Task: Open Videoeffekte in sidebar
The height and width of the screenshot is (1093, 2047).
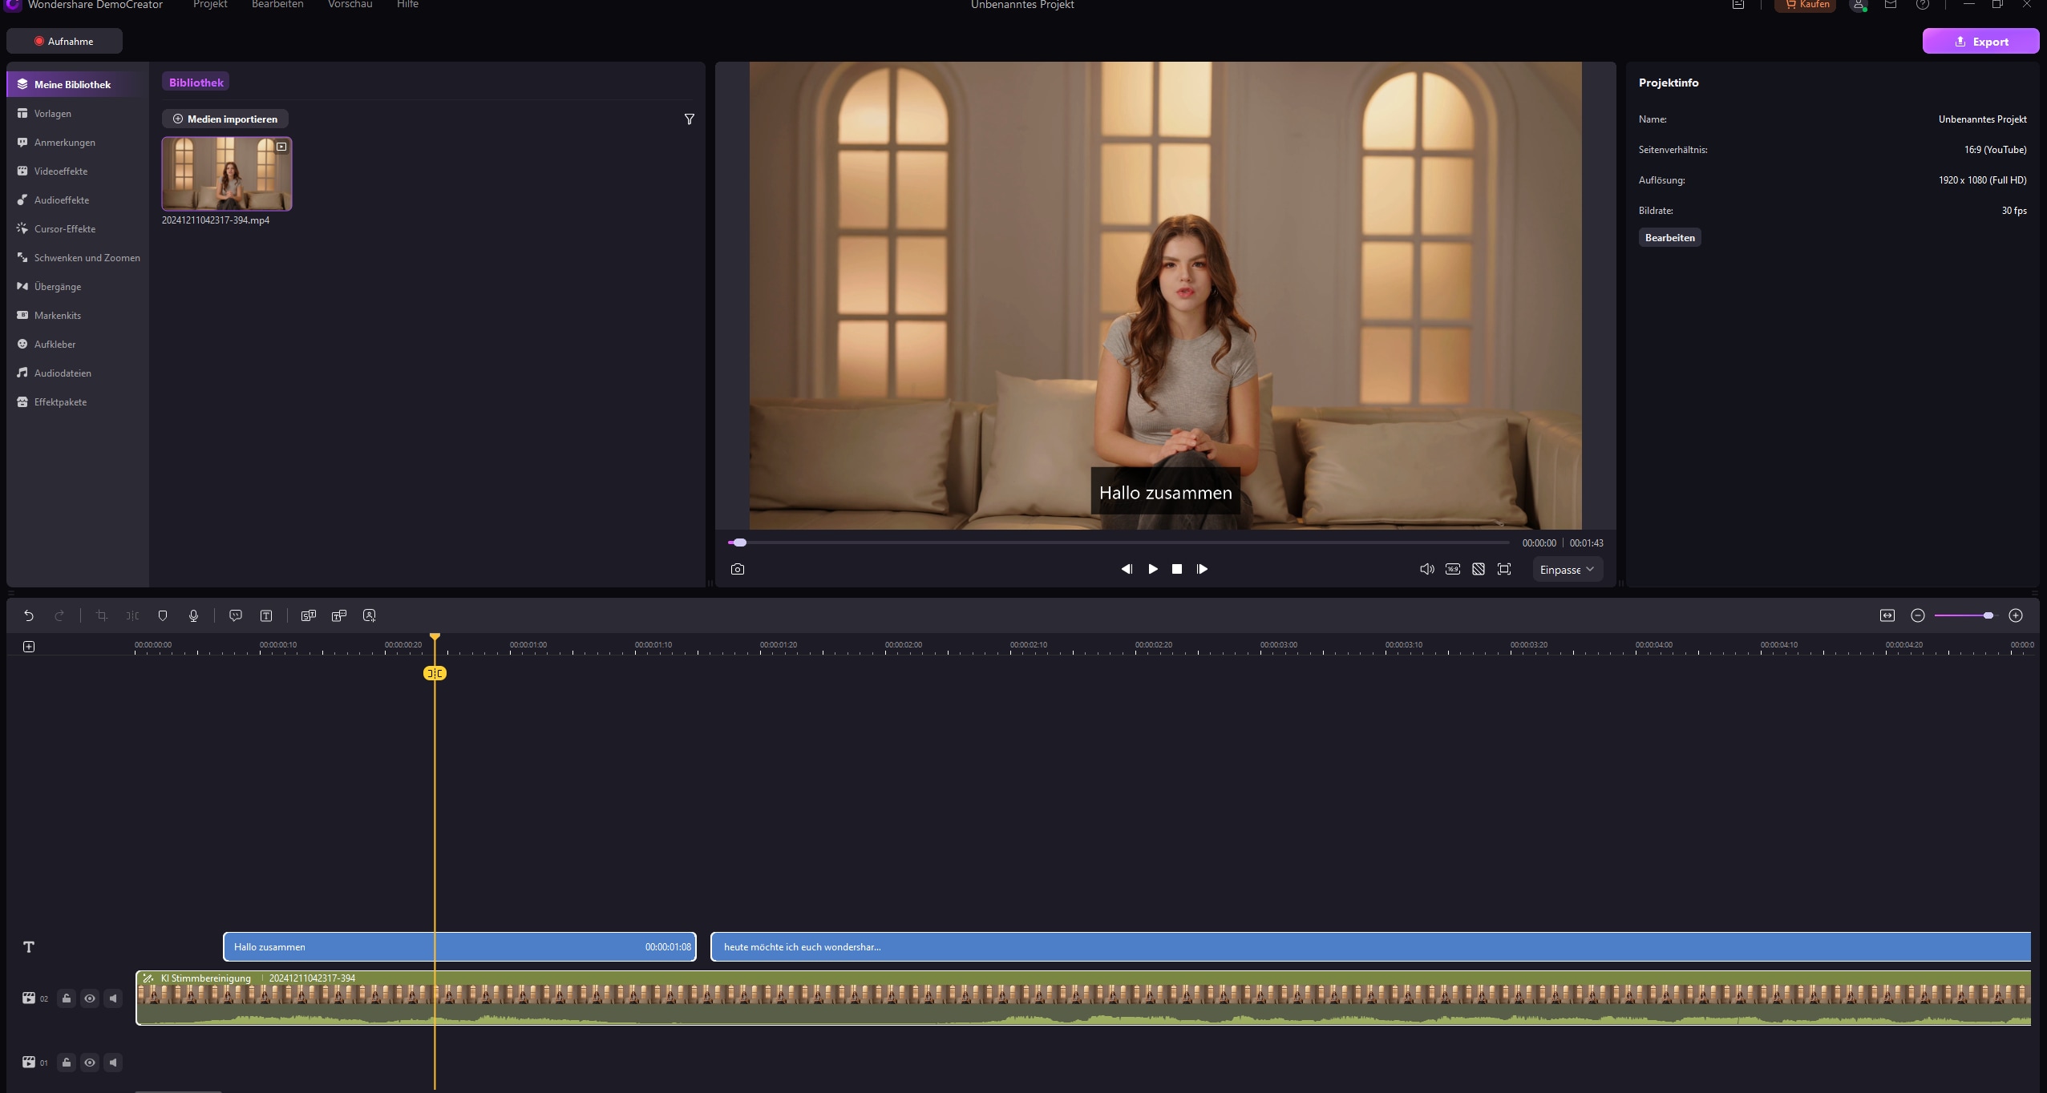Action: (78, 171)
